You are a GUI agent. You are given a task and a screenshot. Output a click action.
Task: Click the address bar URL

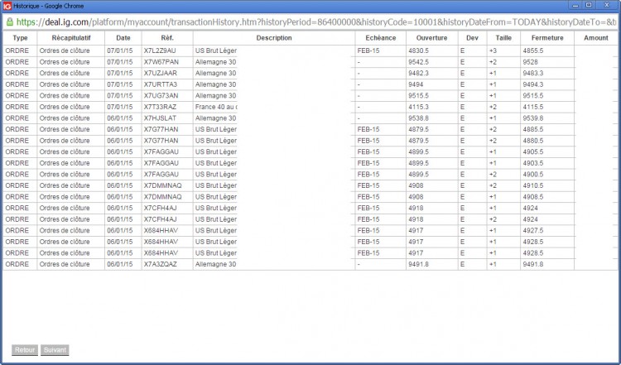(x=315, y=22)
